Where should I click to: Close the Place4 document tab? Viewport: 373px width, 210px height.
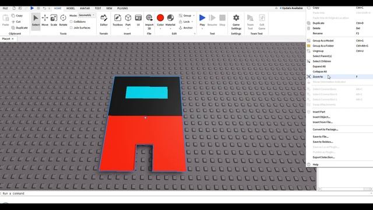coord(13,39)
